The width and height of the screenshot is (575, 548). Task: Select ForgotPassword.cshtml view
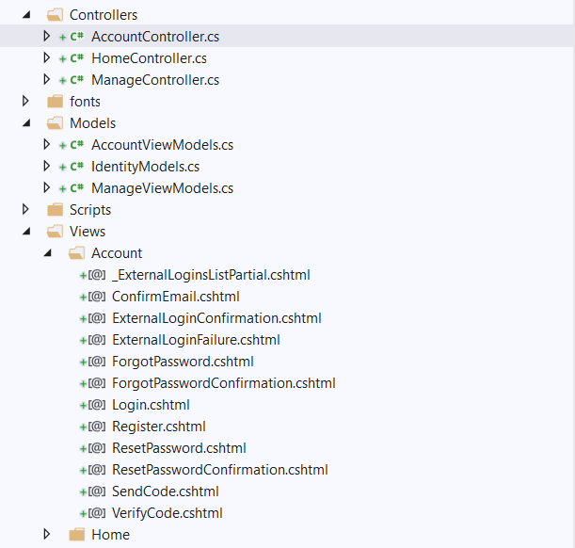182,362
